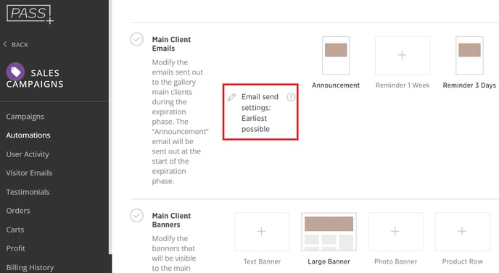
Task: Open Billing History in the sidebar
Action: click(x=30, y=268)
